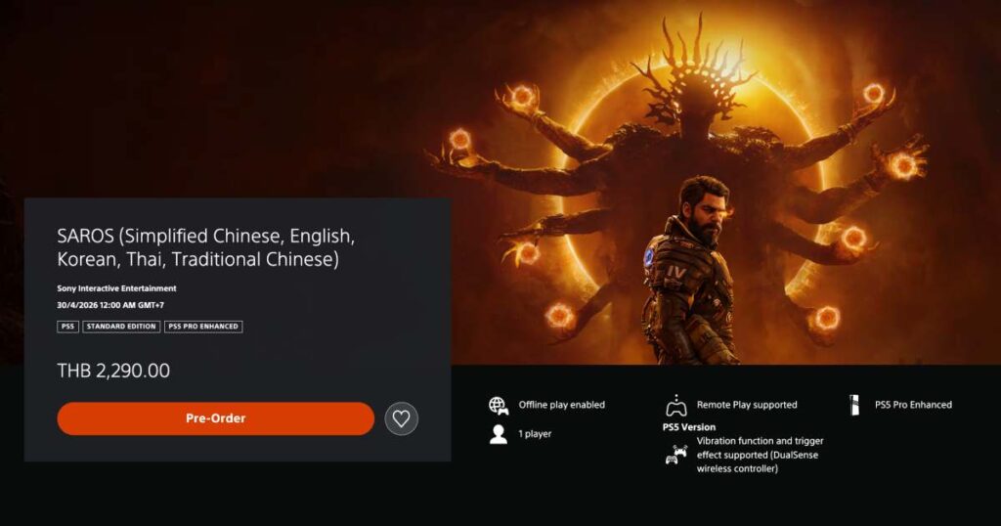Click the THB 2,290.00 price

pyautogui.click(x=113, y=371)
